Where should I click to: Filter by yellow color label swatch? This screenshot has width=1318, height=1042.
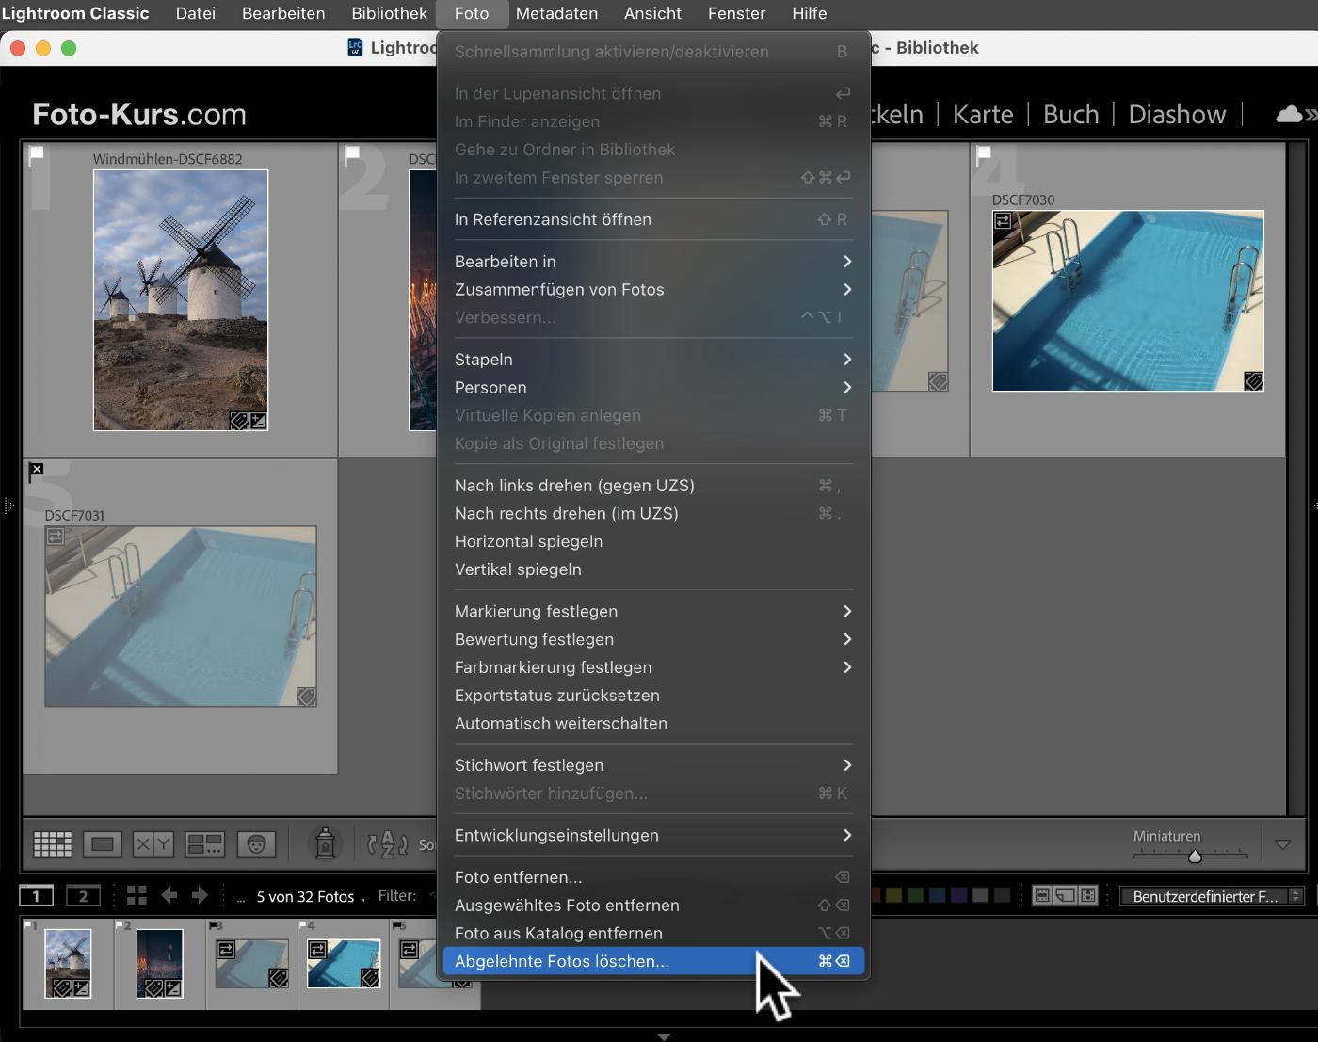click(894, 895)
